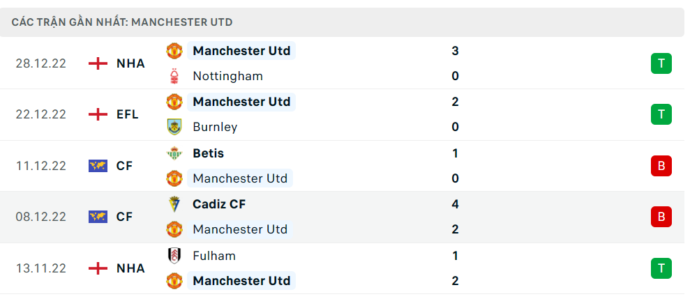This screenshot has width=690, height=299.
Task: Click green T badge for Fulham match
Action: click(x=661, y=268)
